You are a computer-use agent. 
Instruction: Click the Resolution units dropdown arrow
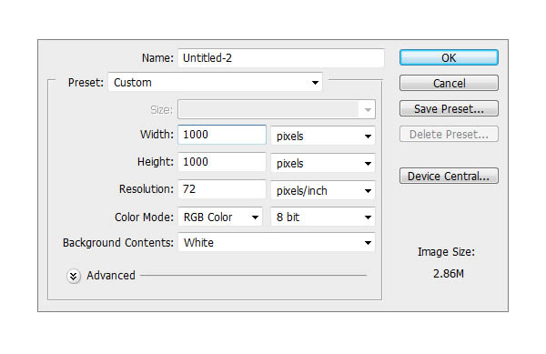pyautogui.click(x=368, y=191)
